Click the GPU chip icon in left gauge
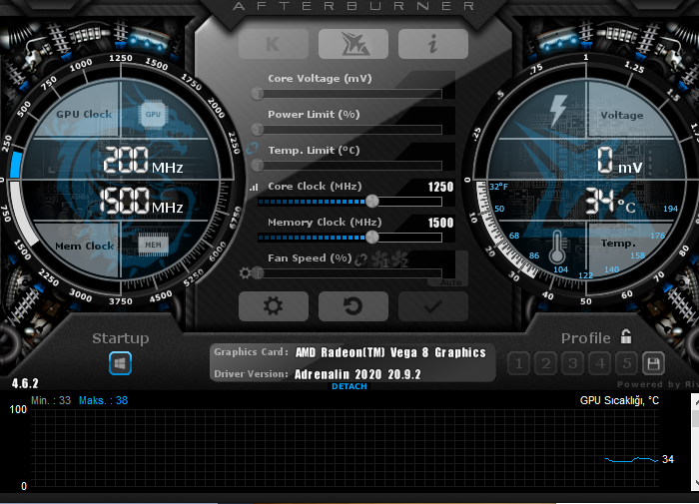This screenshot has height=504, width=699. tap(153, 114)
